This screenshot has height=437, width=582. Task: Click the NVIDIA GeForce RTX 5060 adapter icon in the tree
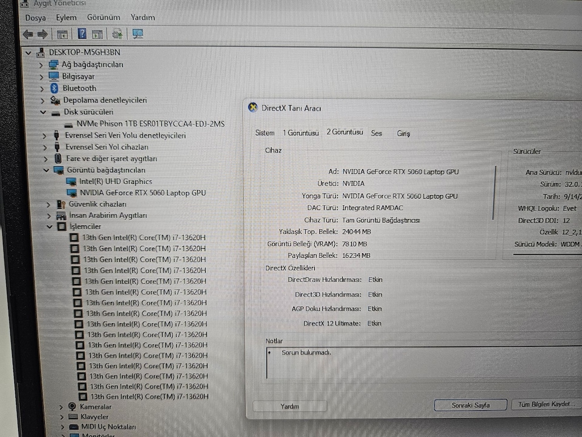pyautogui.click(x=72, y=193)
